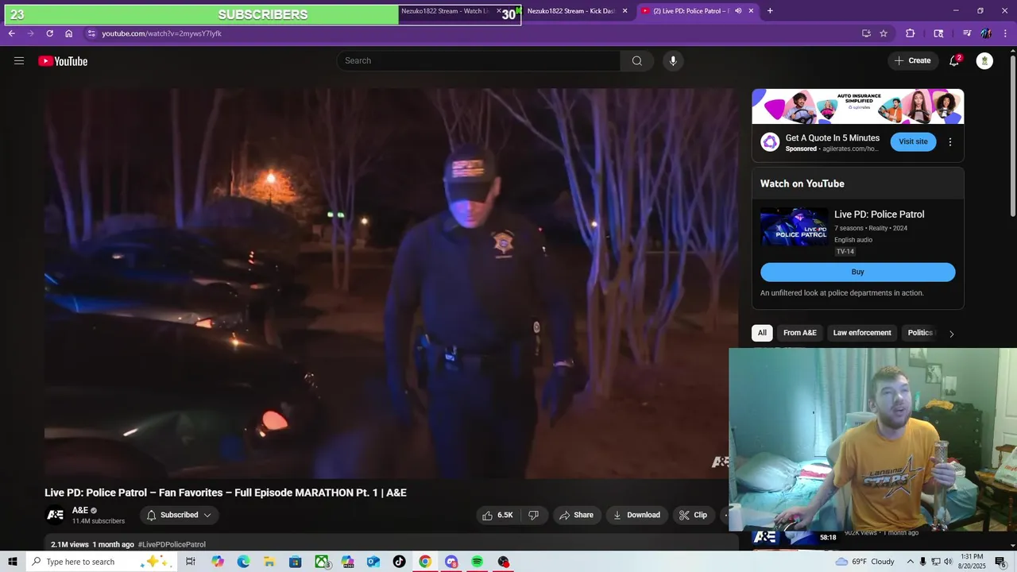Click the video player to pause

[x=391, y=284]
